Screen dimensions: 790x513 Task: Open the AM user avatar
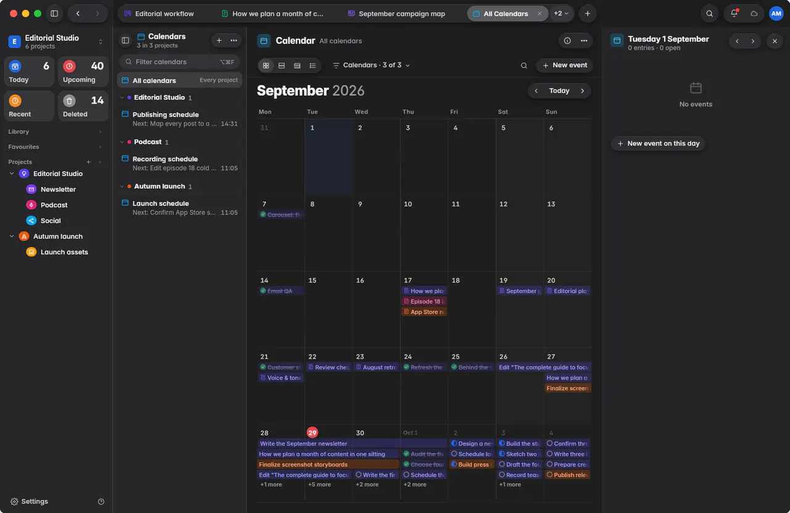click(776, 14)
